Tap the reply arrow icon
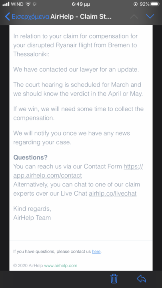This screenshot has width=162, height=288. pyautogui.click(x=141, y=279)
